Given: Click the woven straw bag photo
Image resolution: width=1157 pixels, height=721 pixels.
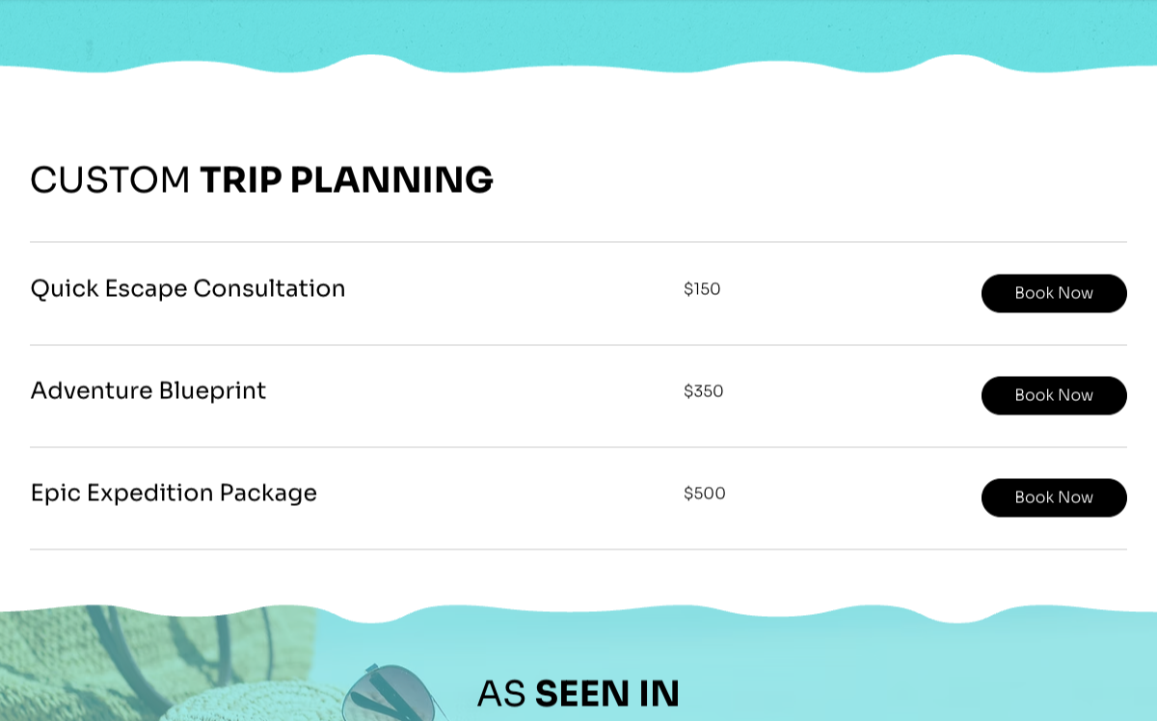Looking at the screenshot, I should pyautogui.click(x=145, y=665).
